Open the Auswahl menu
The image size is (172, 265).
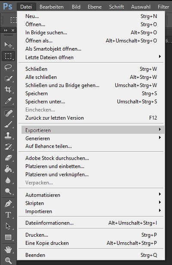coord(141,7)
